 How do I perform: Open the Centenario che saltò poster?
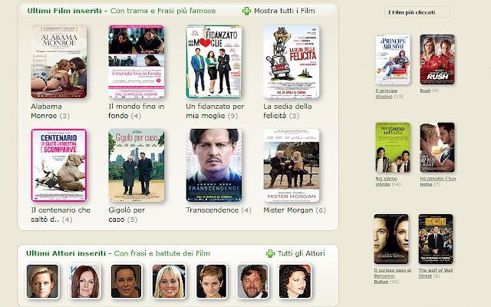coord(59,165)
